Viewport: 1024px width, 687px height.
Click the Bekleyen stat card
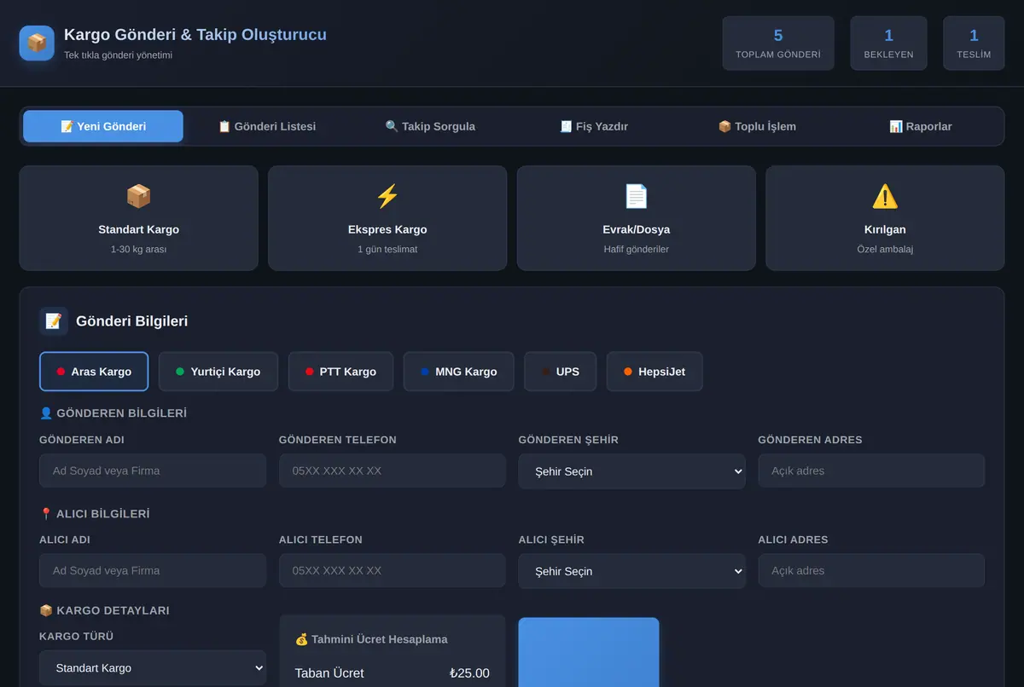[888, 43]
